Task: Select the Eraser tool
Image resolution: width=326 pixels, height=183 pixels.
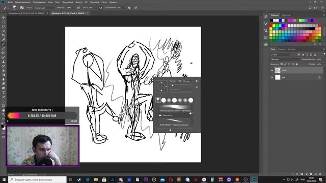Action: 4,71
